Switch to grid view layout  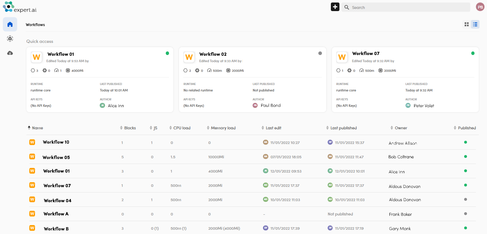(x=466, y=24)
